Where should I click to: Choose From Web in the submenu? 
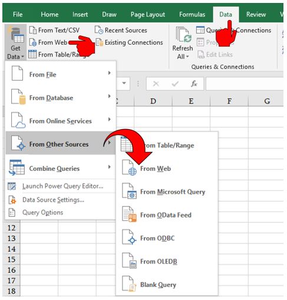(x=167, y=169)
